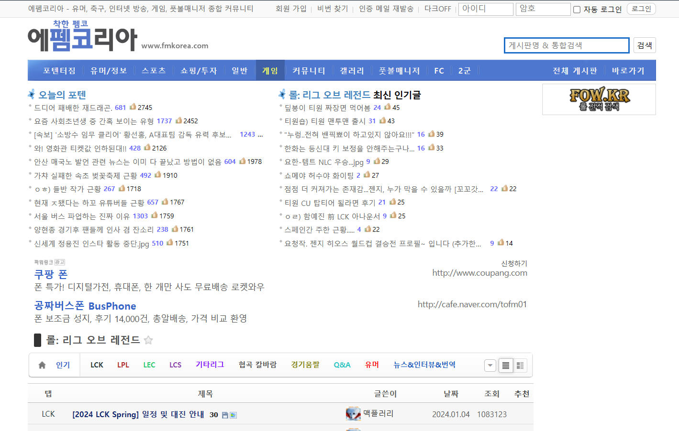Open the 스포츠 menu

coord(154,71)
